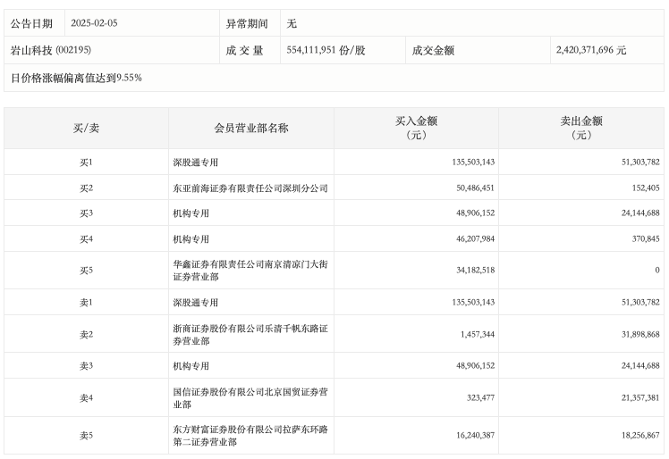This screenshot has width=669, height=459.
Task: Select the 日价格涨幅偏离值达到9.55% notice text
Action: (x=76, y=78)
